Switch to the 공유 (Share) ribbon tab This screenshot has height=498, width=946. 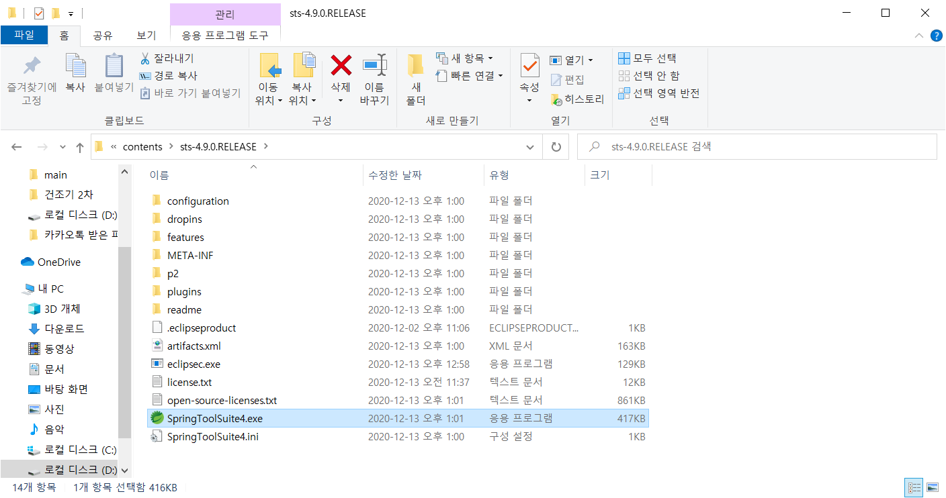pyautogui.click(x=102, y=36)
